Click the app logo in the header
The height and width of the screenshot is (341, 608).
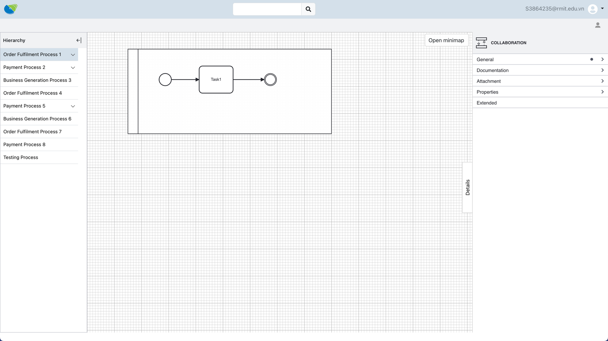[x=11, y=9]
